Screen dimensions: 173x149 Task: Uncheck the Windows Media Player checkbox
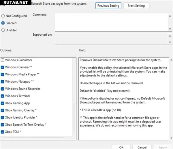pyautogui.click(x=2, y=74)
